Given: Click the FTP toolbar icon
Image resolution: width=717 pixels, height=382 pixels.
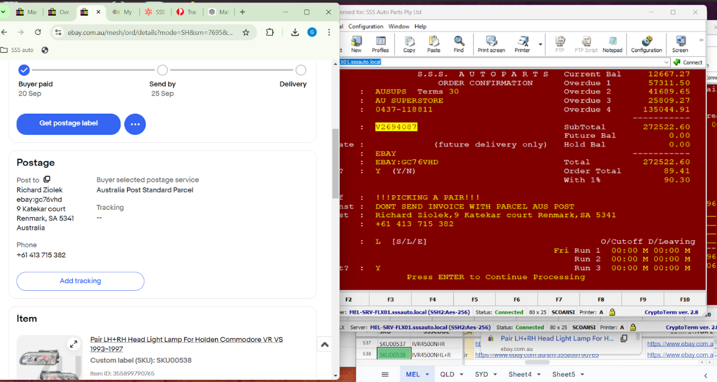Looking at the screenshot, I should point(560,44).
